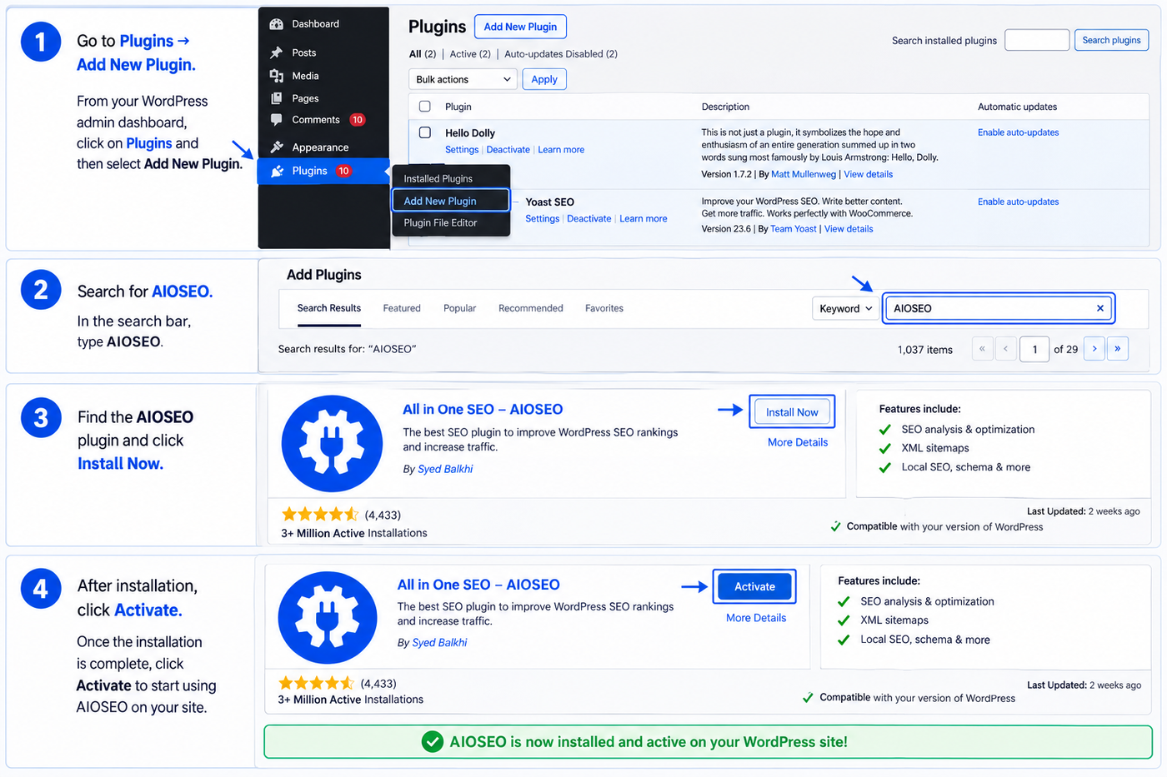This screenshot has width=1167, height=777.
Task: Click the Comments speech bubble icon
Action: 277,120
